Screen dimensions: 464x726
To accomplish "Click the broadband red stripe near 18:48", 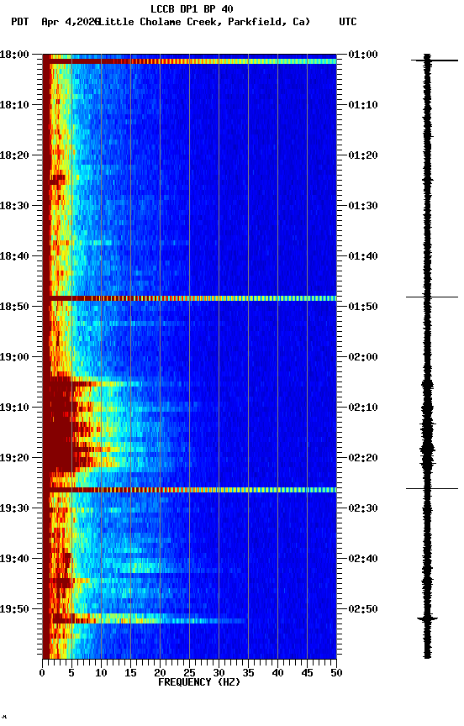I will [x=189, y=298].
